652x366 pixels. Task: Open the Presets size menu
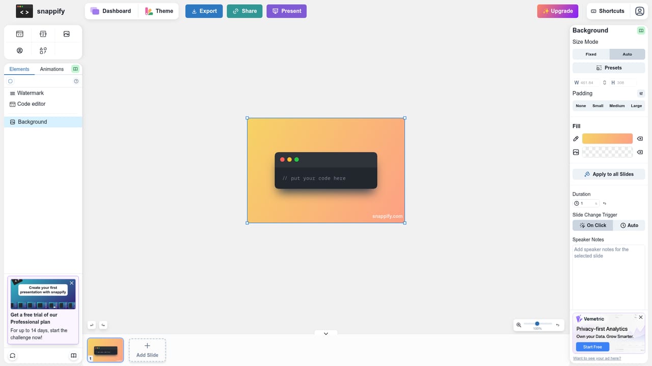pyautogui.click(x=609, y=68)
